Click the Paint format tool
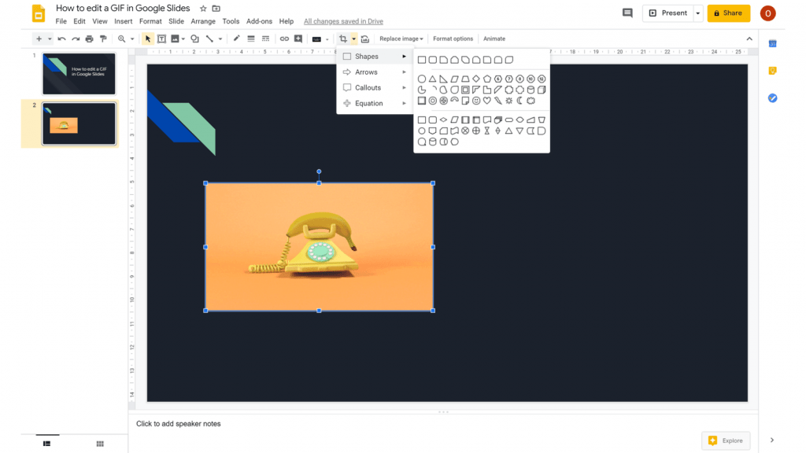Screen dimensions: 806x453 (x=102, y=39)
